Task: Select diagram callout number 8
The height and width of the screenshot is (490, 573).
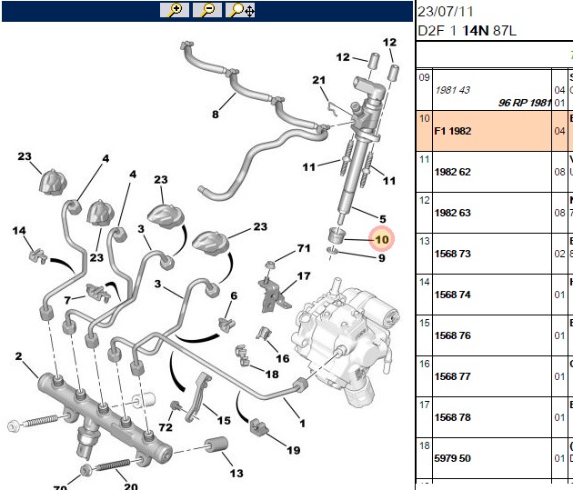Action: [216, 115]
